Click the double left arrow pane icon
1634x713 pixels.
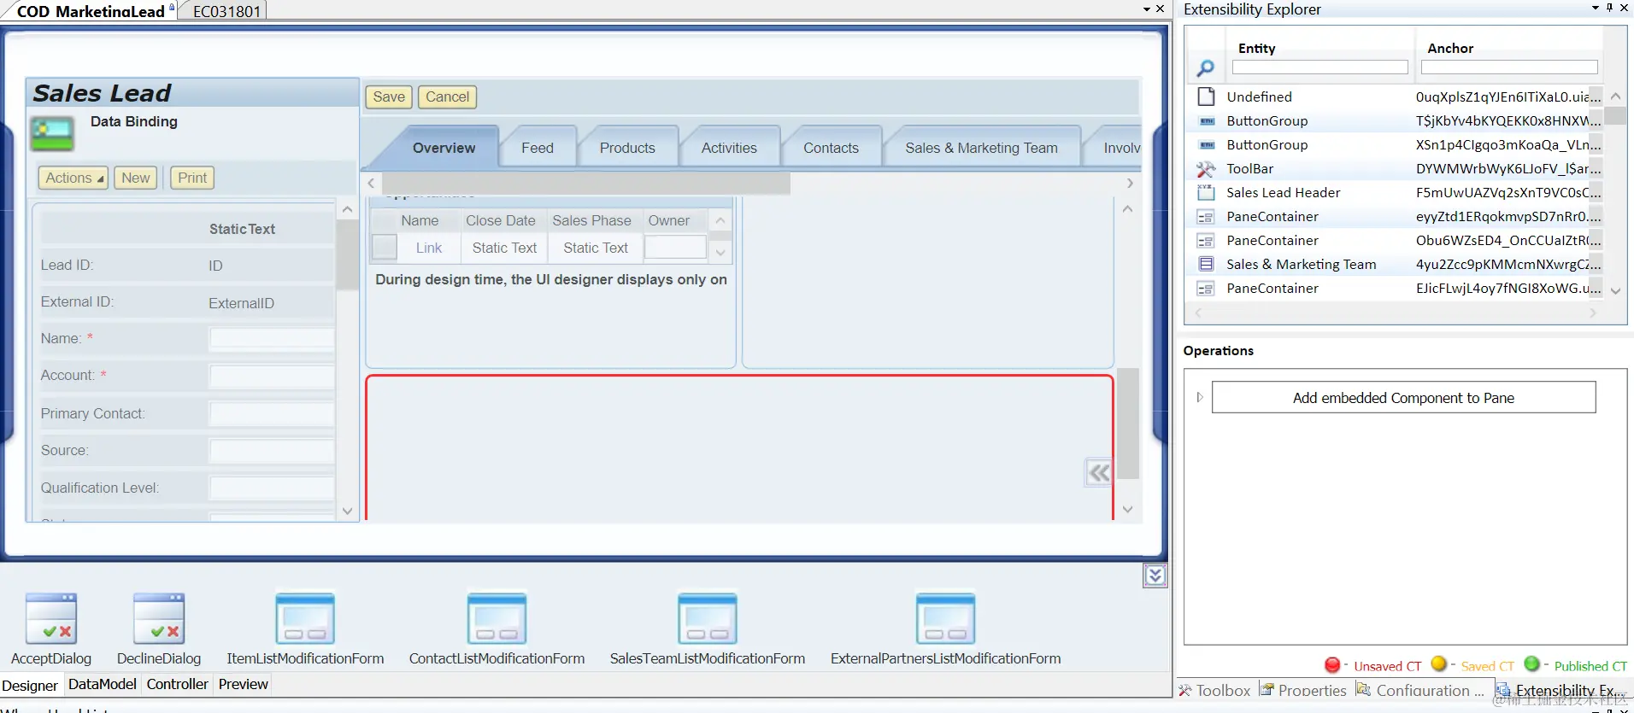(x=1099, y=472)
